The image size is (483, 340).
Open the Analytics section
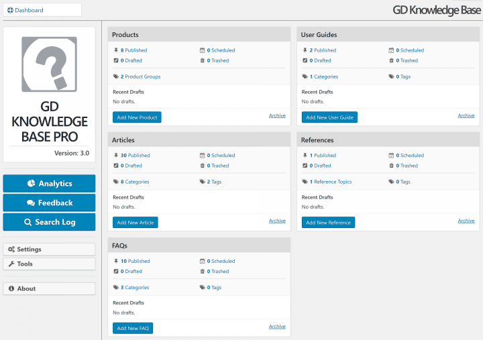pos(49,184)
